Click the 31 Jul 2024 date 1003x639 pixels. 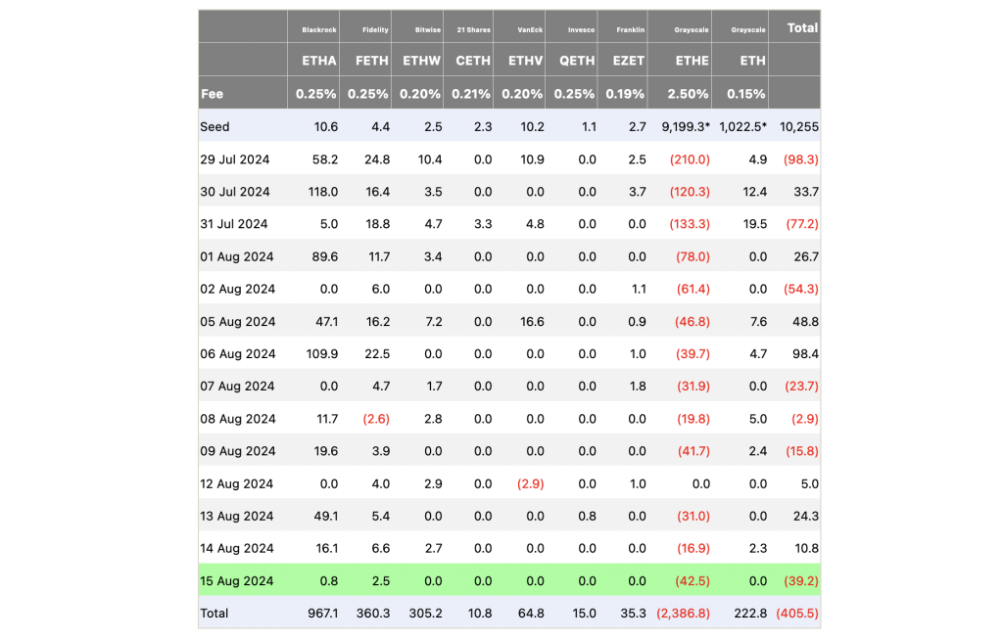coord(234,224)
